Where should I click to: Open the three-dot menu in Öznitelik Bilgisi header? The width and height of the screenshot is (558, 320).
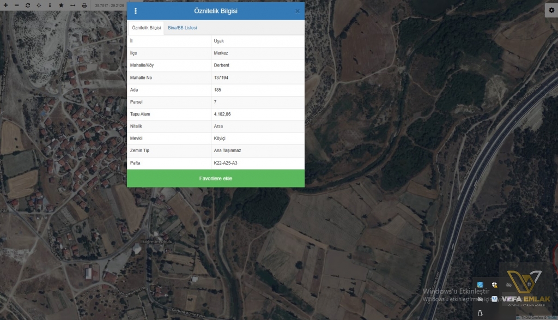point(136,11)
